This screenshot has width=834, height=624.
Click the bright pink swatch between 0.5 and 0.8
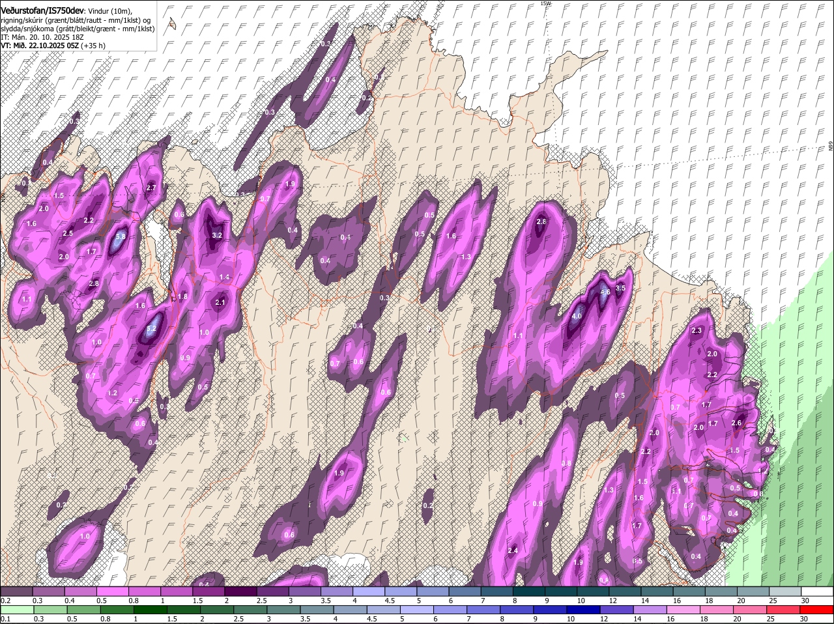[112, 591]
